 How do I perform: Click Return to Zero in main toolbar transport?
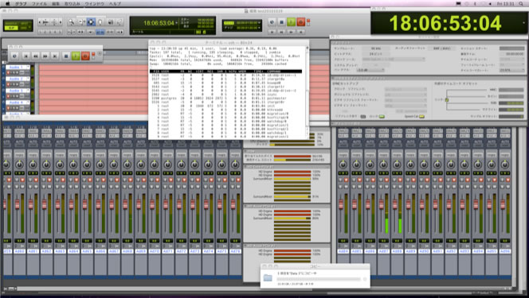tap(272, 32)
